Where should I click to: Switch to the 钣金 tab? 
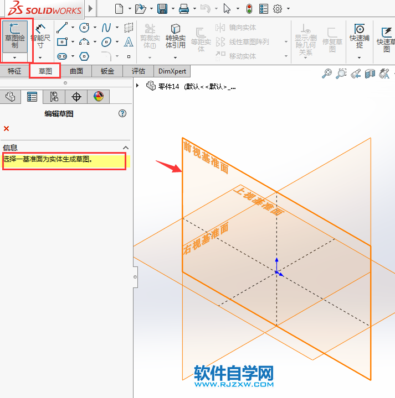pyautogui.click(x=107, y=71)
